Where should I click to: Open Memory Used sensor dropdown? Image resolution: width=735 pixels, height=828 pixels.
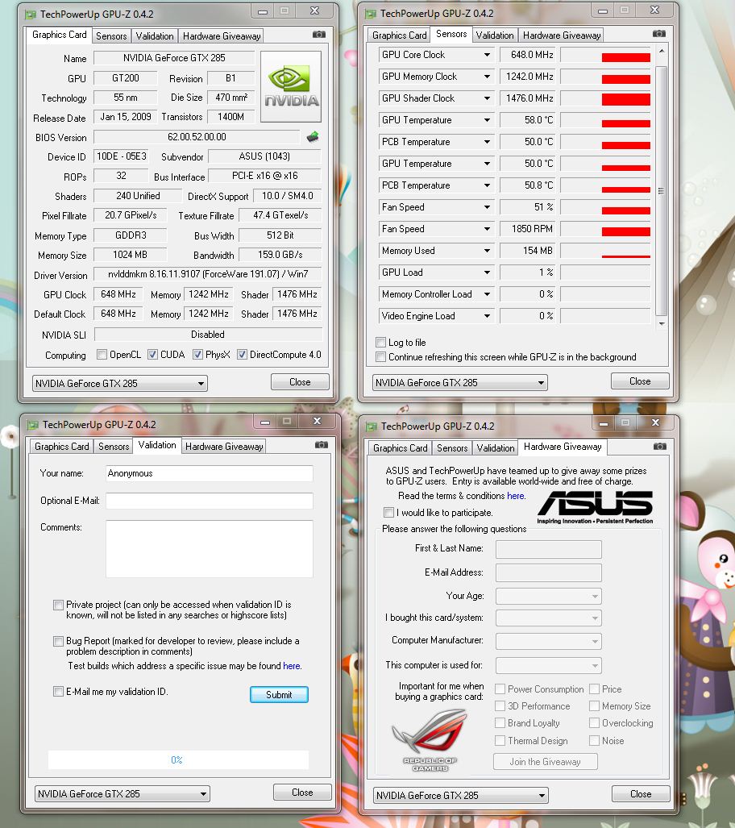click(x=487, y=251)
